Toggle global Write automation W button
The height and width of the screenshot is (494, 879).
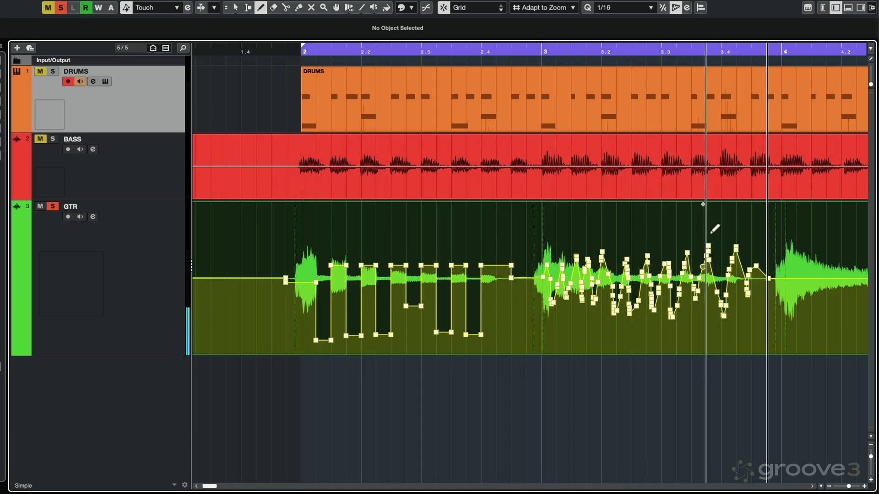pyautogui.click(x=98, y=7)
